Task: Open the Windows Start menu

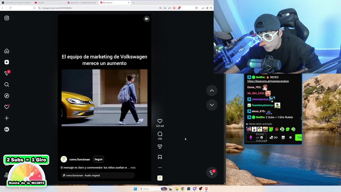Action: [x=135, y=189]
